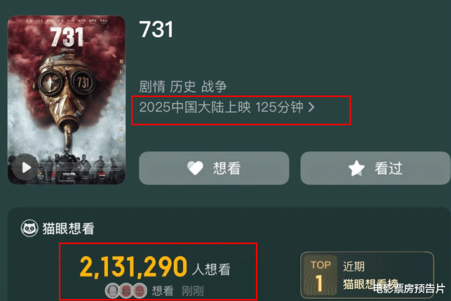Click the gold TOP 1 badge
This screenshot has width=451, height=301.
pos(320,275)
